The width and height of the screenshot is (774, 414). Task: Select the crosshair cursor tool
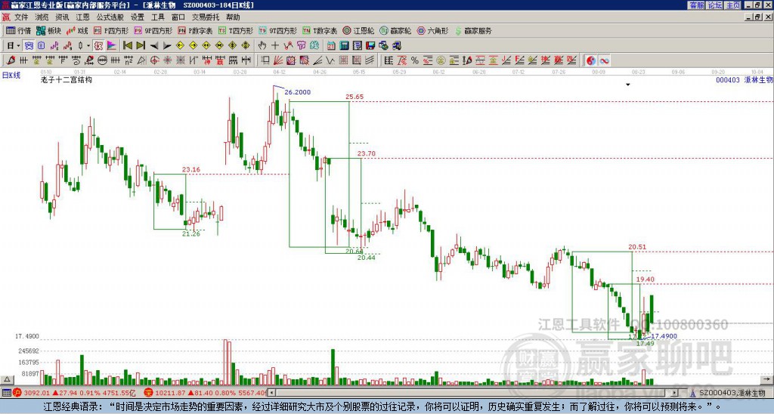click(275, 45)
